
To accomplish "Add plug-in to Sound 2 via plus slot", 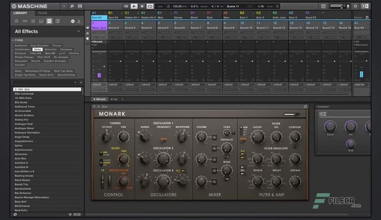I will pos(109,42).
